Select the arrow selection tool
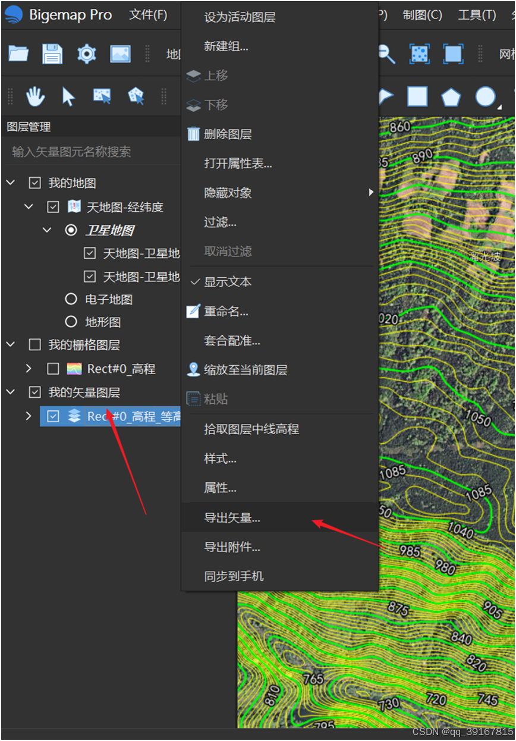The image size is (516, 741). (68, 96)
